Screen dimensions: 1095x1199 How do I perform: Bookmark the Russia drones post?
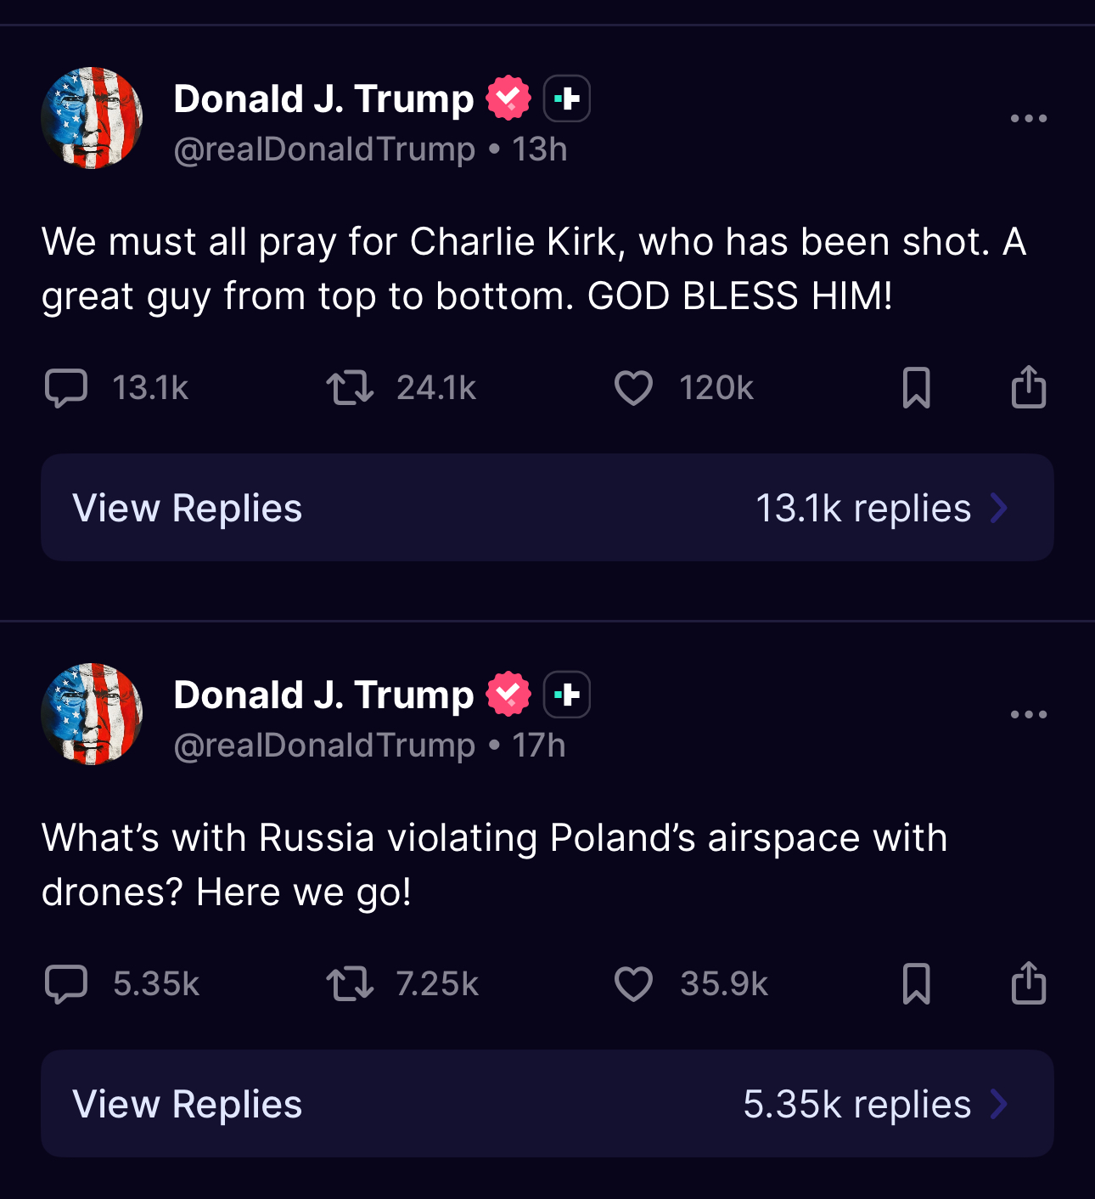tap(916, 984)
